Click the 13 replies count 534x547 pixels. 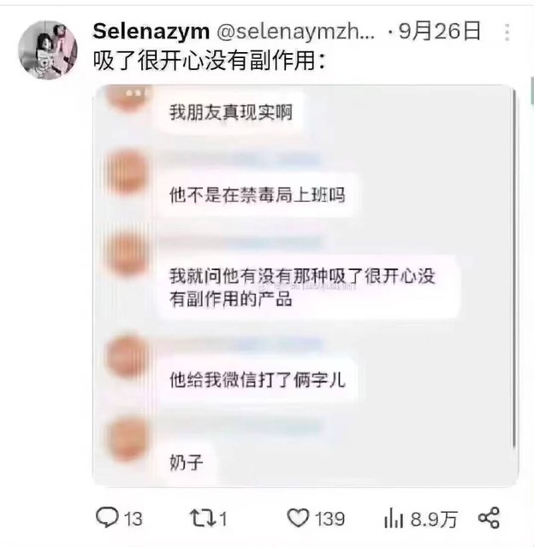pyautogui.click(x=133, y=519)
